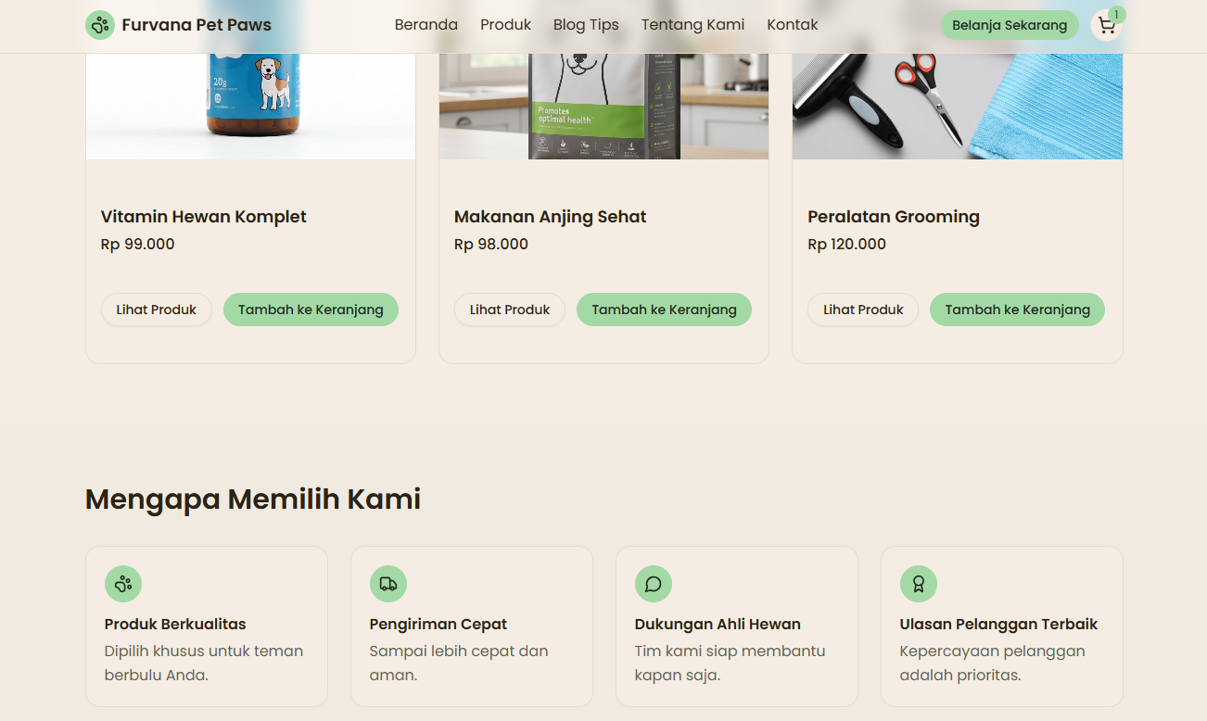Click the award ribbon icon
Viewport: 1207px width, 721px height.
tap(919, 584)
